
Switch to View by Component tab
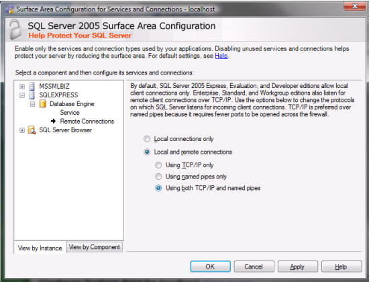[x=95, y=247]
